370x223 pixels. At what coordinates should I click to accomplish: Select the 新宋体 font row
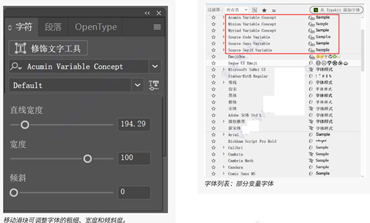(x=283, y=128)
